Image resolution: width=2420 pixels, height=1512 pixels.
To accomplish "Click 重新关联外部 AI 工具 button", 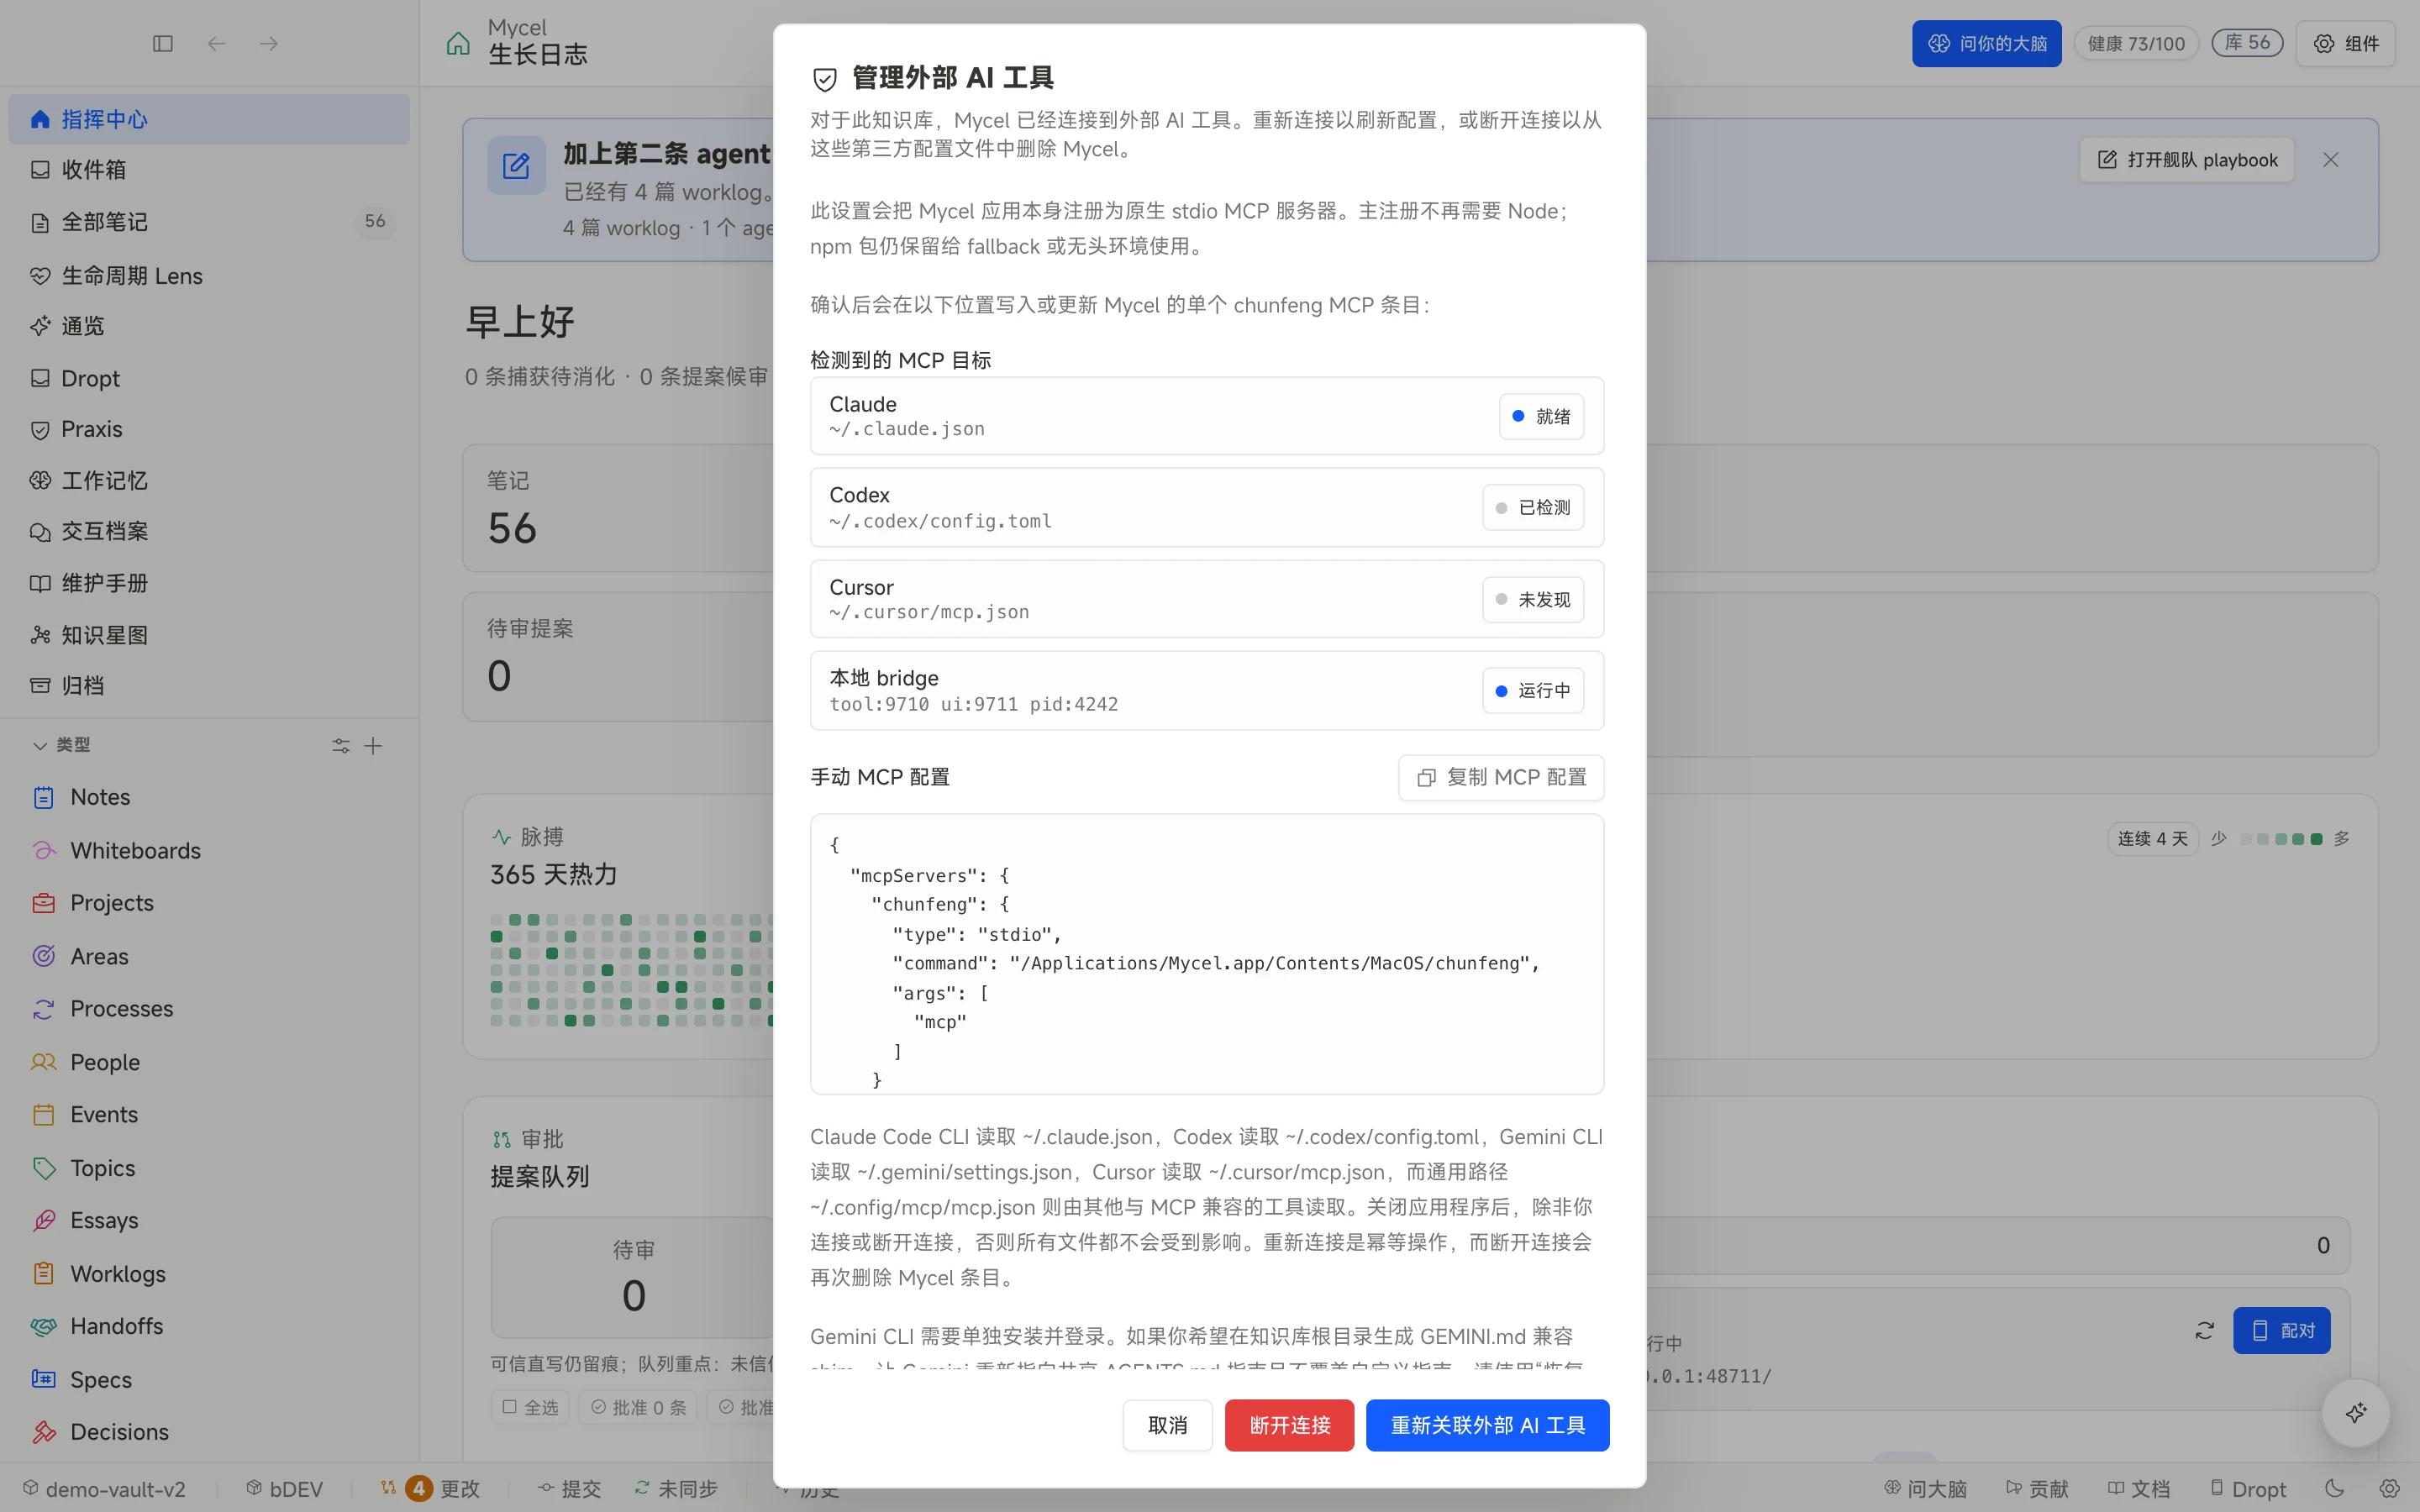I will point(1487,1425).
